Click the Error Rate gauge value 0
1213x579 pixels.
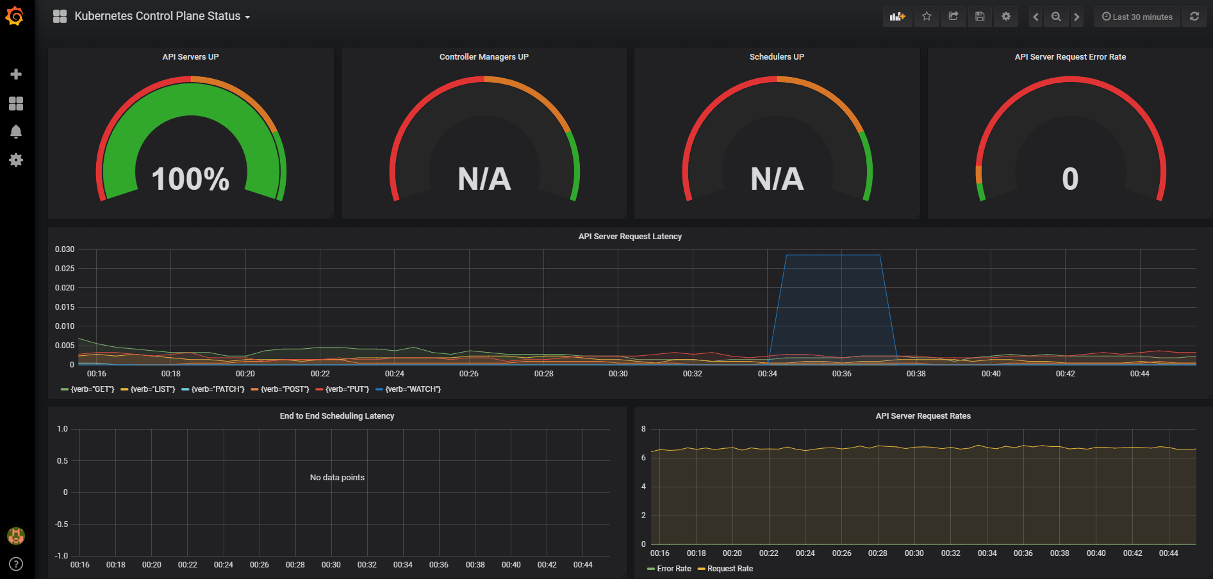pos(1070,179)
